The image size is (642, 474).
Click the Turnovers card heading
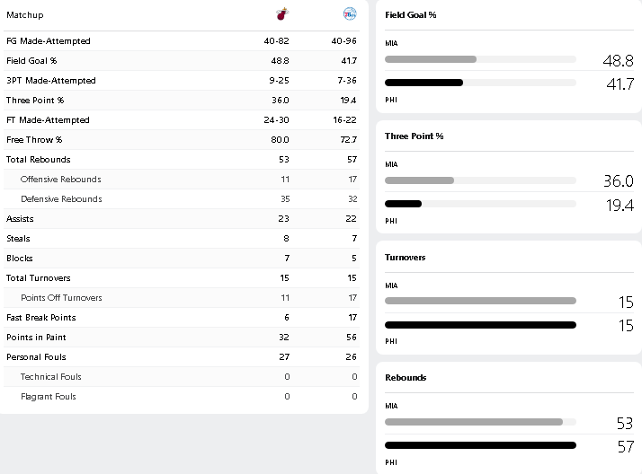coord(405,258)
